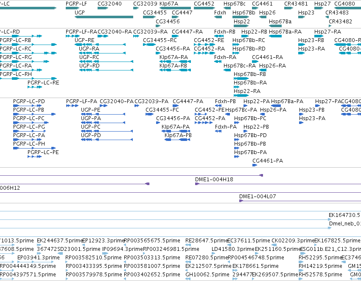Click the Hsp23 gene label
Screen dimensions: 361x281
tap(306, 12)
